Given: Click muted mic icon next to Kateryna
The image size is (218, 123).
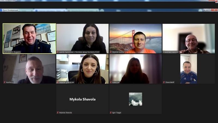Looking at the screenshot, I should click(111, 82).
